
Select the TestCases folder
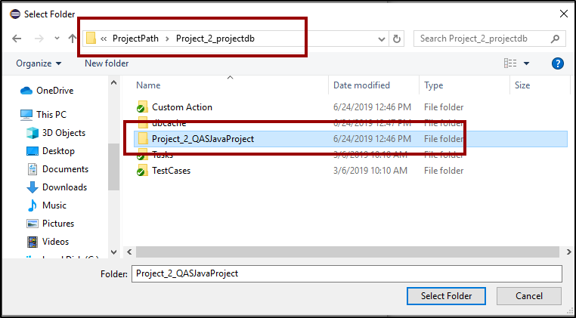pos(171,171)
